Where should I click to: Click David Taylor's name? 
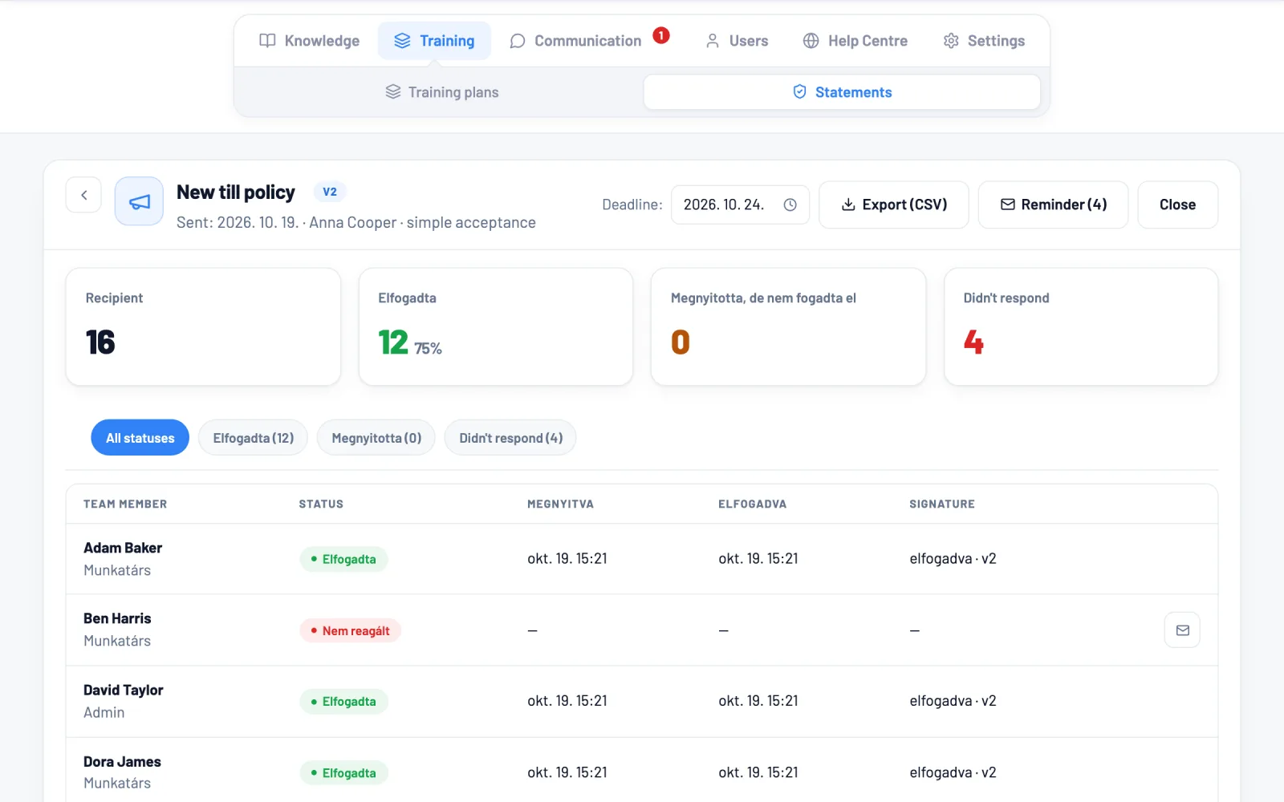(124, 690)
